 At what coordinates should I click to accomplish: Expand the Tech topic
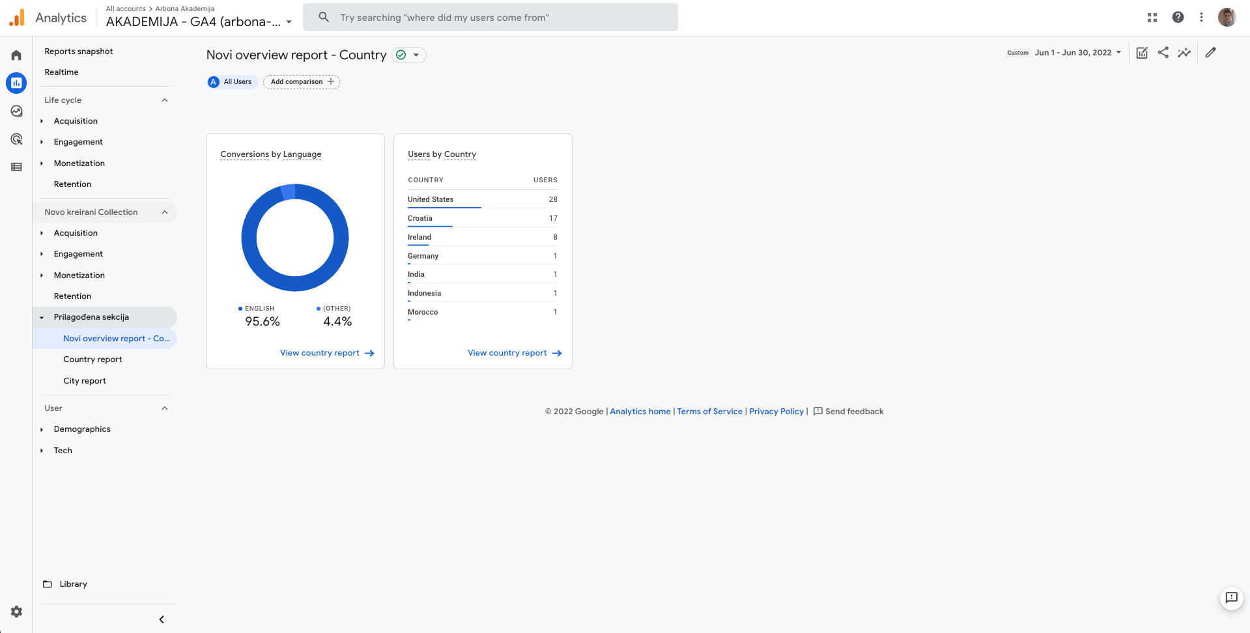point(42,451)
